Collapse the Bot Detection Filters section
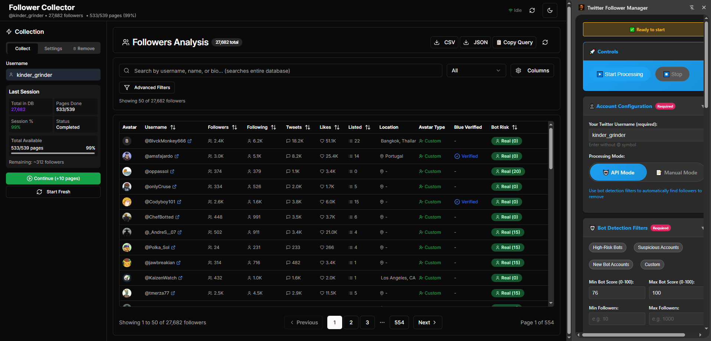Image resolution: width=711 pixels, height=341 pixels. pyautogui.click(x=702, y=228)
